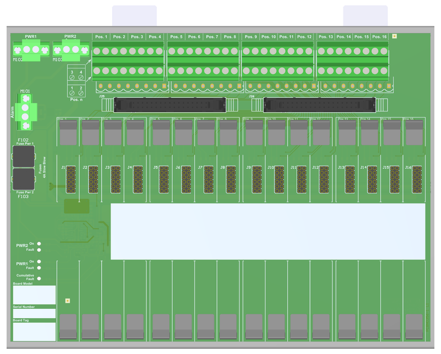441x354 pixels.
Task: Click the Board Model field
Action: [34, 295]
